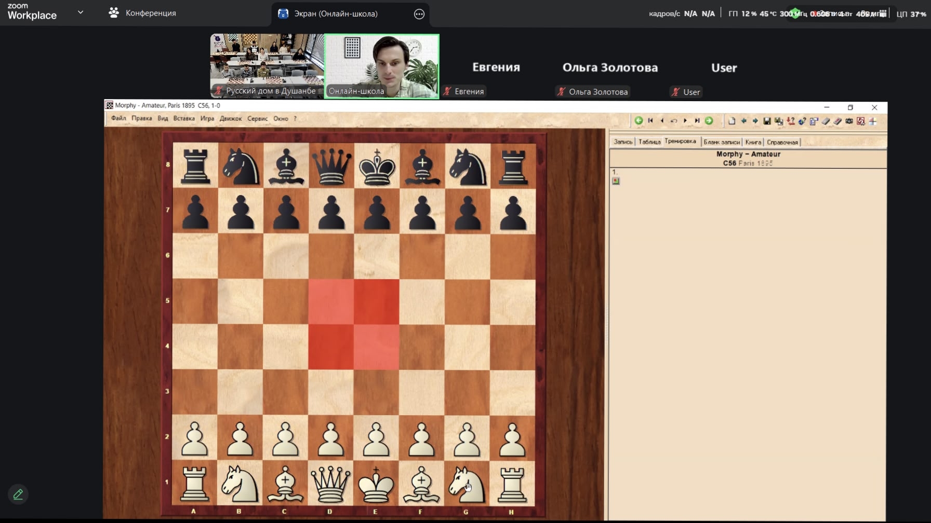Click the white pawn on e2
931x523 pixels.
tap(376, 438)
